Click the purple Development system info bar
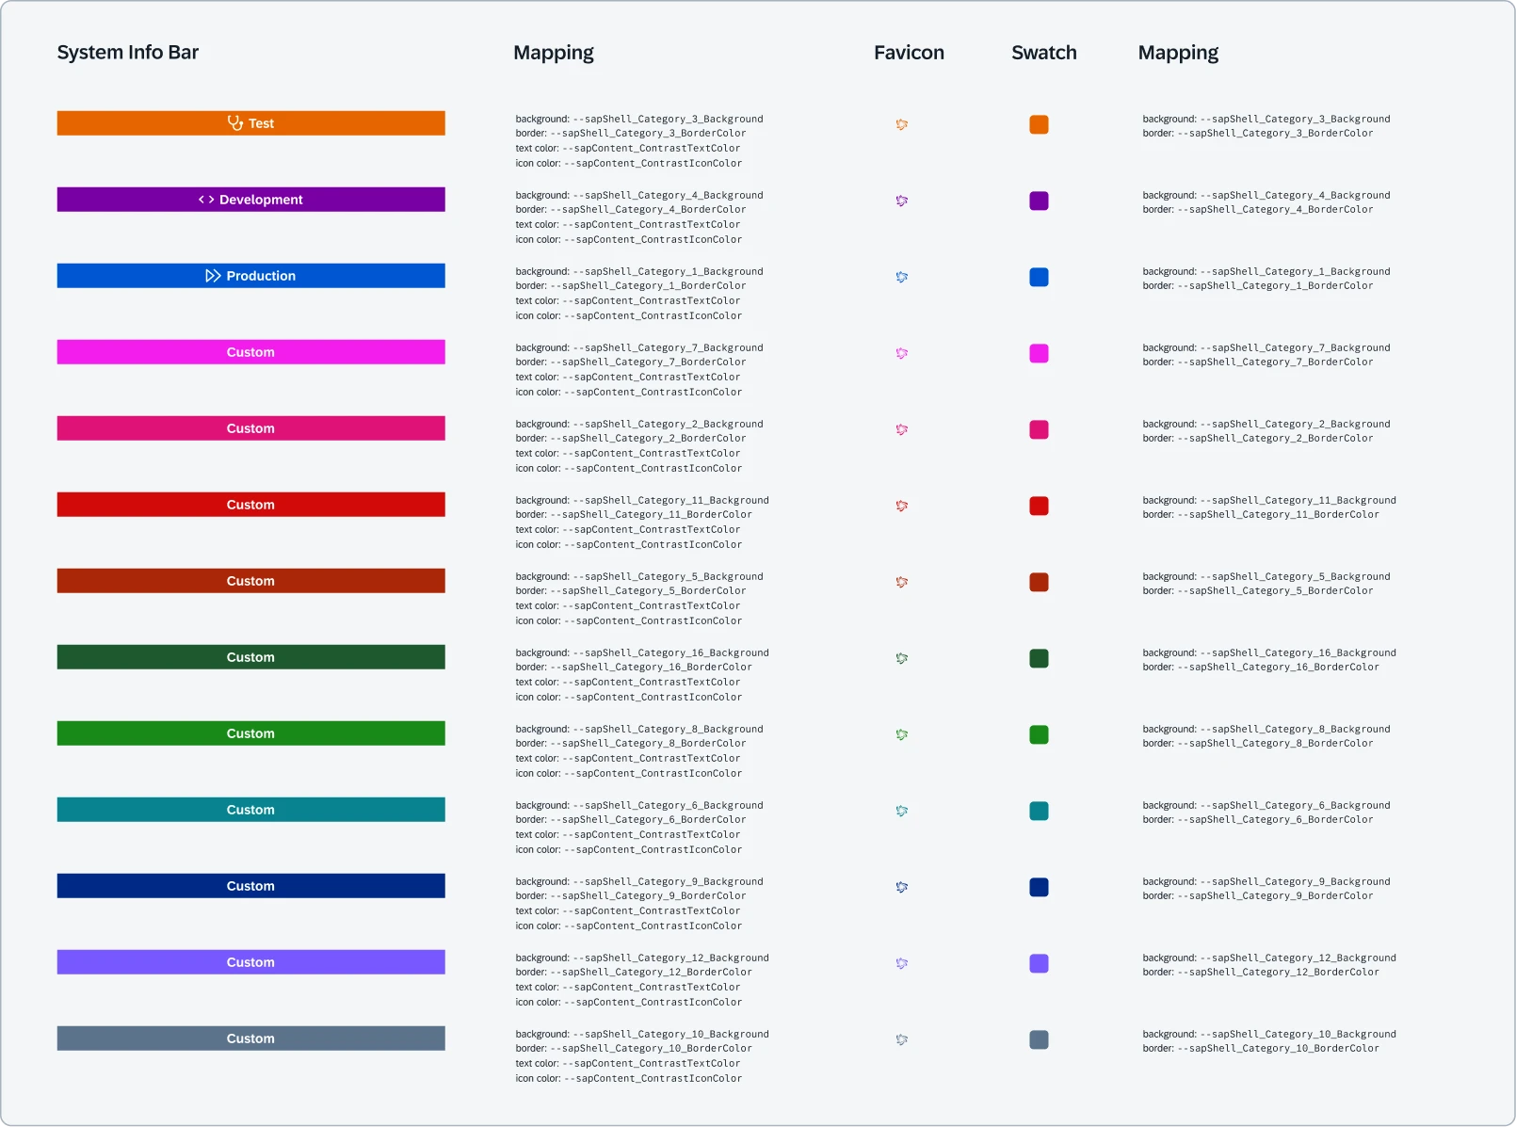Viewport: 1516px width, 1127px height. (251, 200)
